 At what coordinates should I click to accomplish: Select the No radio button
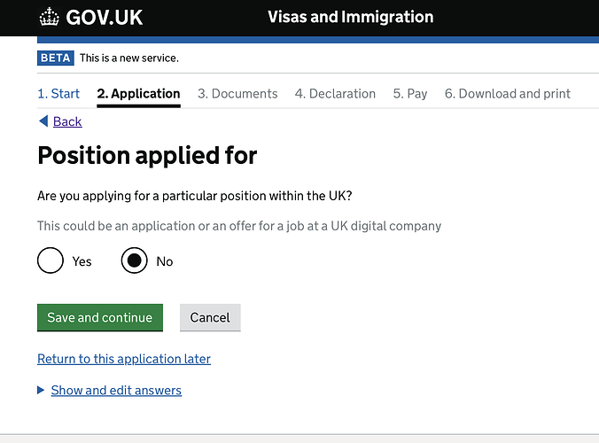point(134,260)
